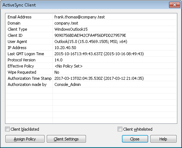Select the Protocol Version 14.0 row
Image resolution: width=182 pixels, height=148 pixels.
[x=91, y=60]
